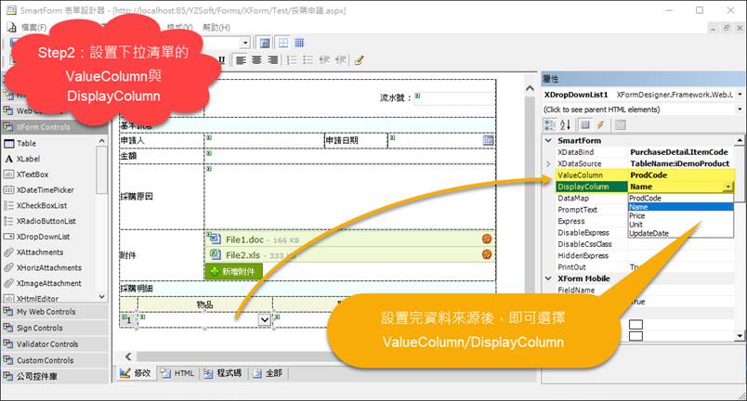Remove File2.xls using its orange delete icon
This screenshot has width=747, height=401.
pos(487,254)
